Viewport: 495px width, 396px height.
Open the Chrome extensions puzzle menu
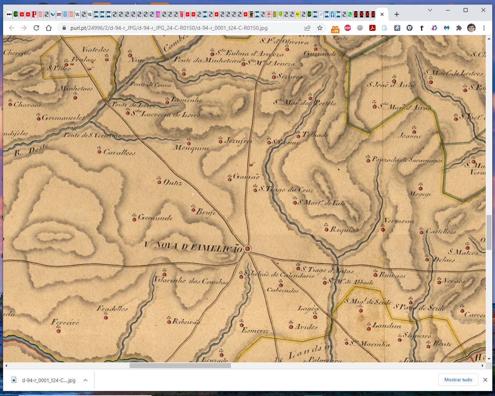[459, 28]
